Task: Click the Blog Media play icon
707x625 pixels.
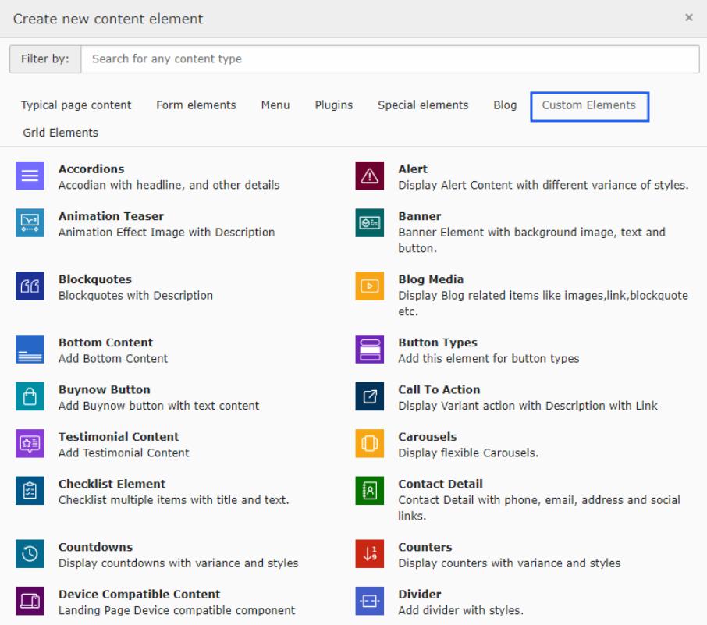Action: point(370,287)
